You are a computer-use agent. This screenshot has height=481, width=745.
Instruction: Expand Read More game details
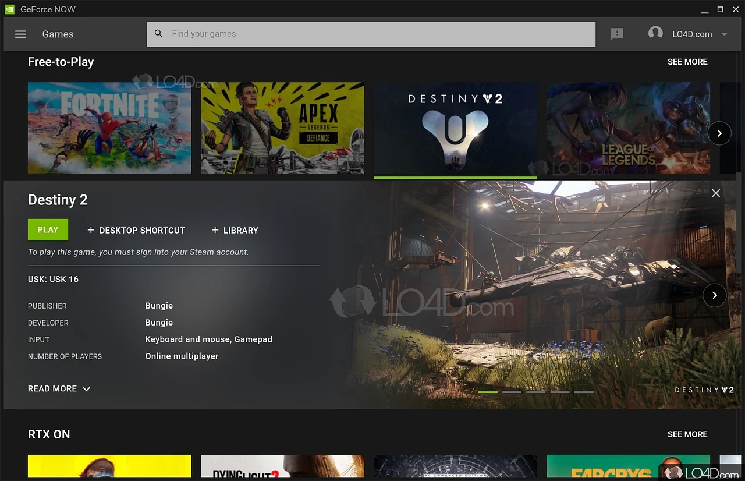tap(59, 388)
